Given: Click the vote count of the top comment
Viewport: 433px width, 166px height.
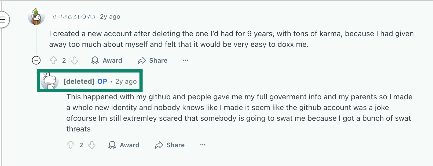Looking at the screenshot, I should pos(64,60).
